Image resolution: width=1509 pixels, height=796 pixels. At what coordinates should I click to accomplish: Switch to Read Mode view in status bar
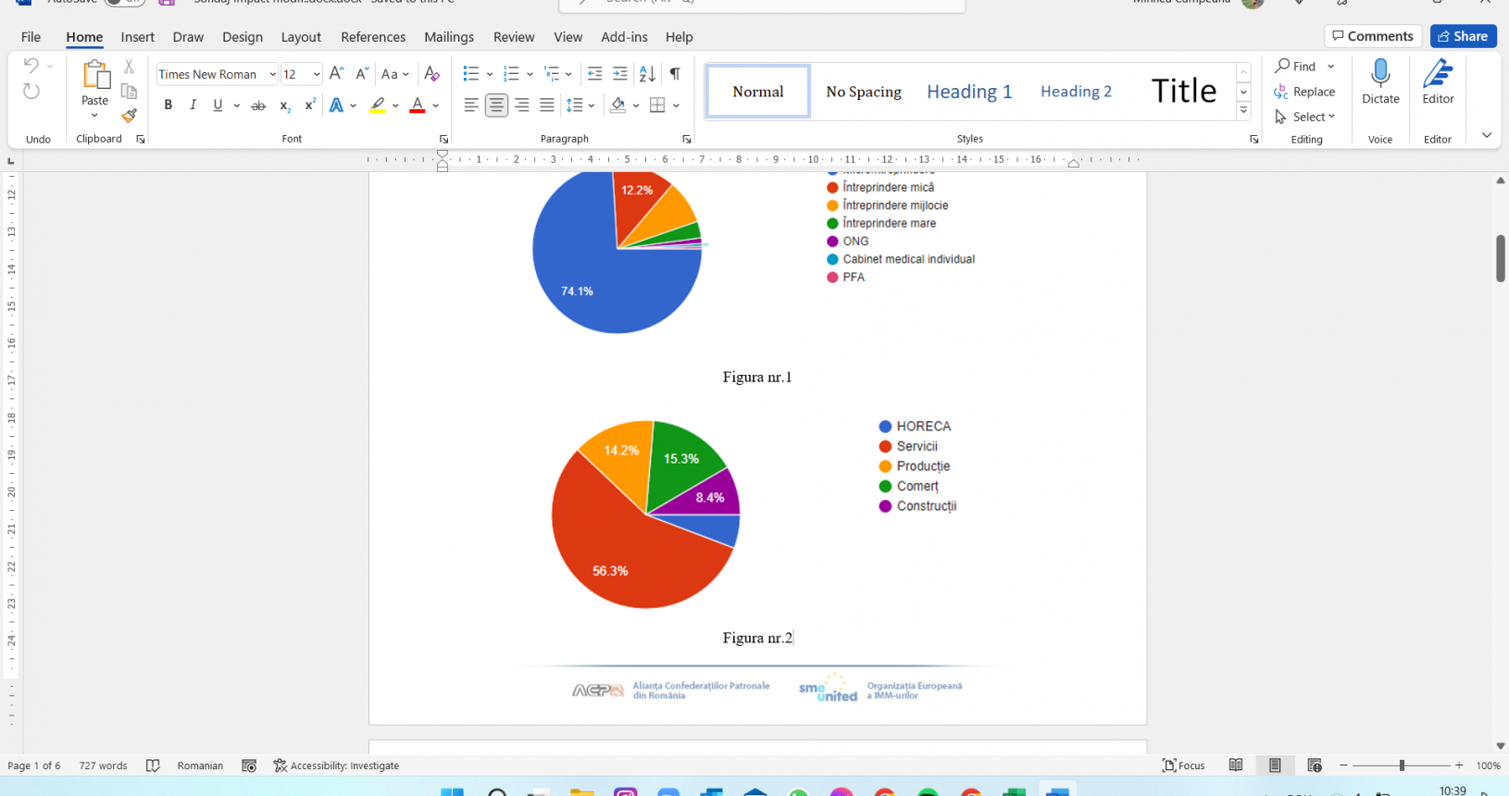pyautogui.click(x=1235, y=765)
